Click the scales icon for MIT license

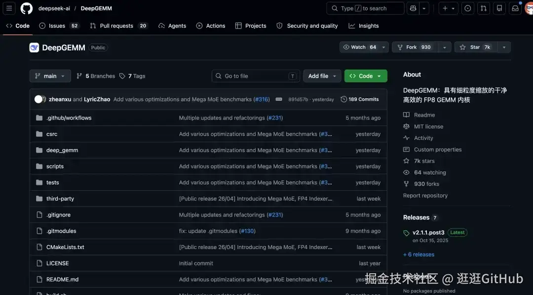406,126
